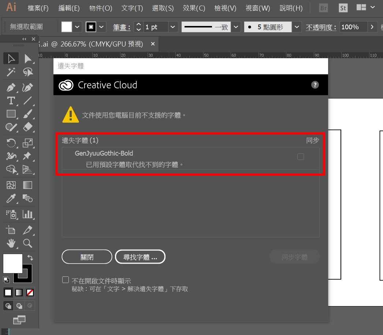Select the Pen tool
The image size is (383, 335).
[11, 88]
